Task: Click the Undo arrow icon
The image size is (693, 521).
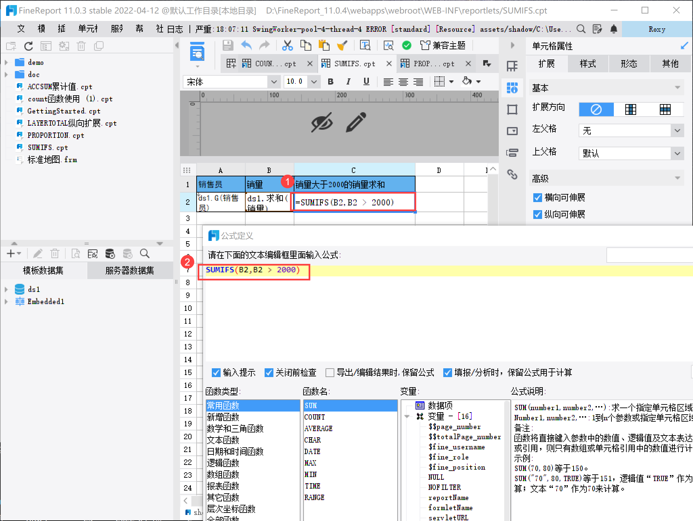Action: point(246,46)
